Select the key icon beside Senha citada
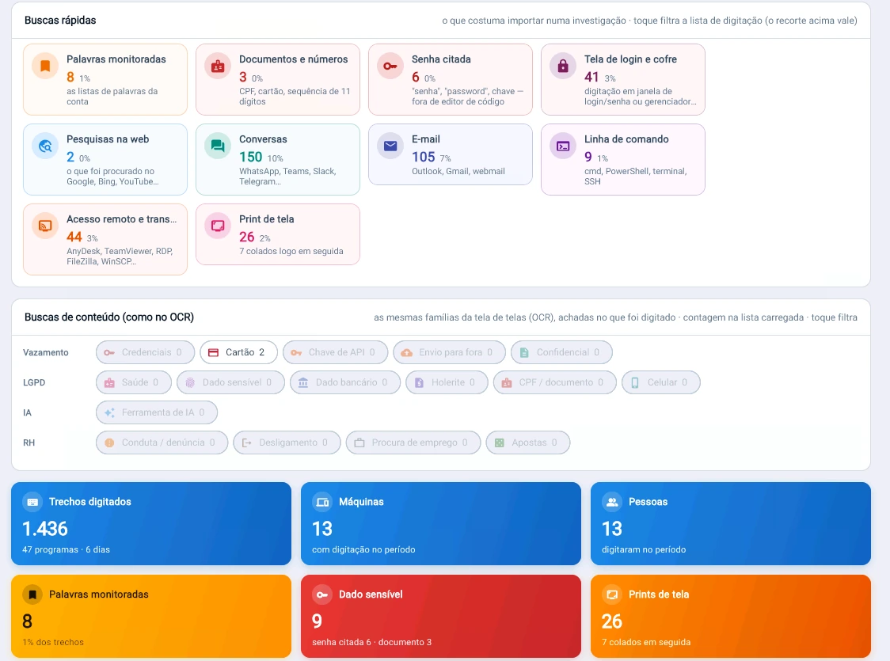This screenshot has width=890, height=661. (x=390, y=66)
